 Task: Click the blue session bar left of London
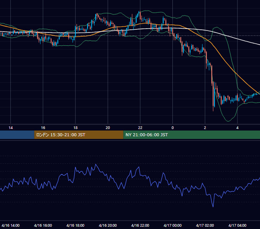[17, 135]
